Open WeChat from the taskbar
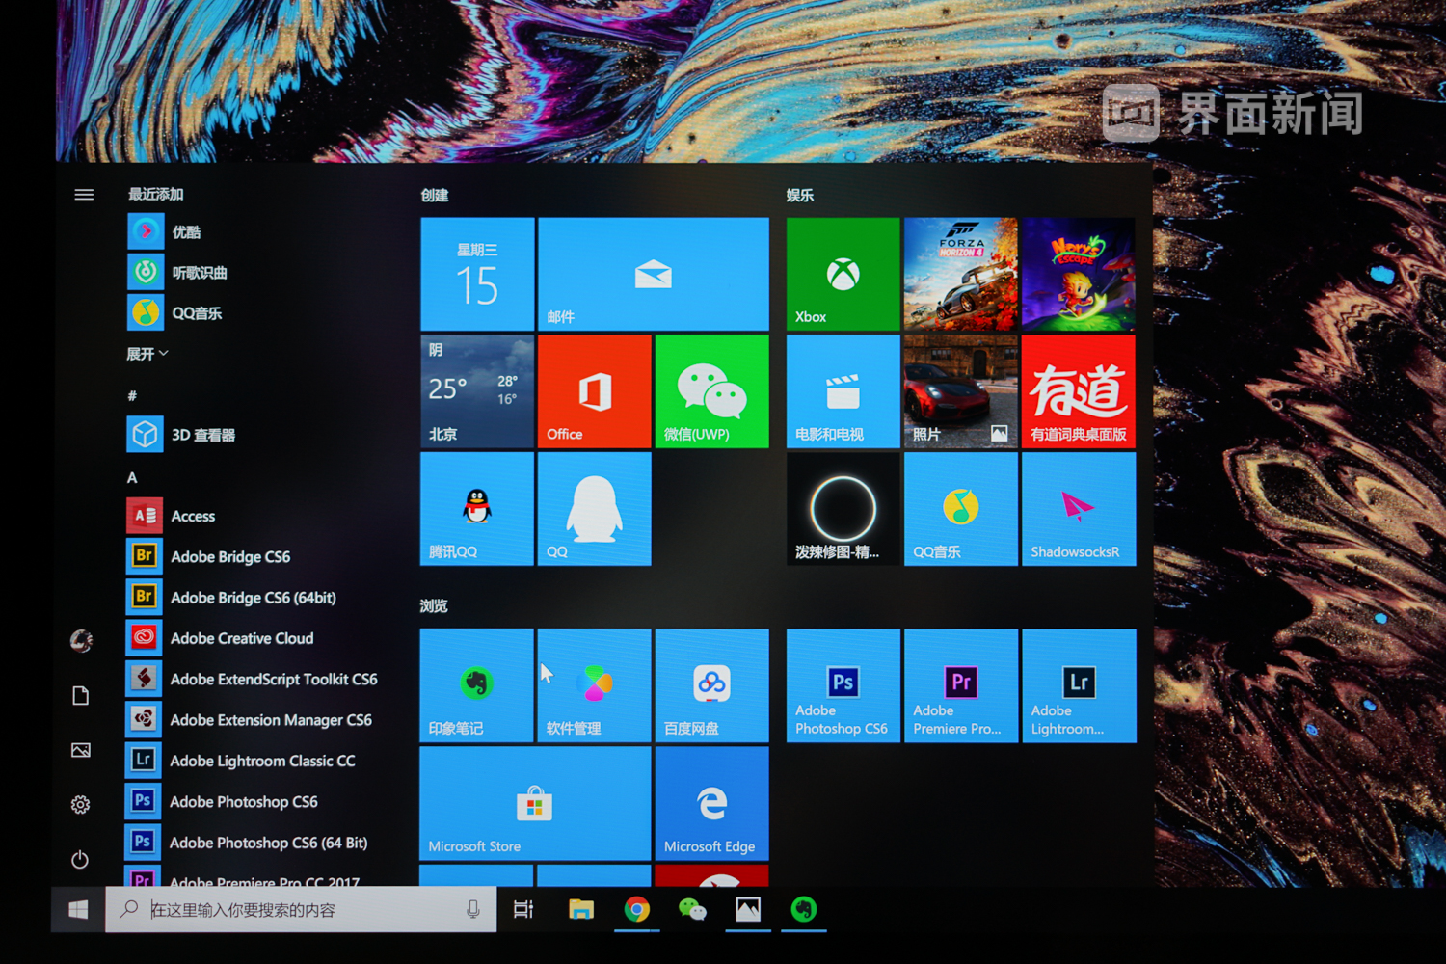The width and height of the screenshot is (1446, 964). (x=692, y=909)
